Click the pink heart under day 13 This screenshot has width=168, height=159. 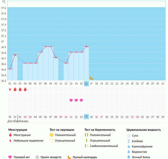71,100
